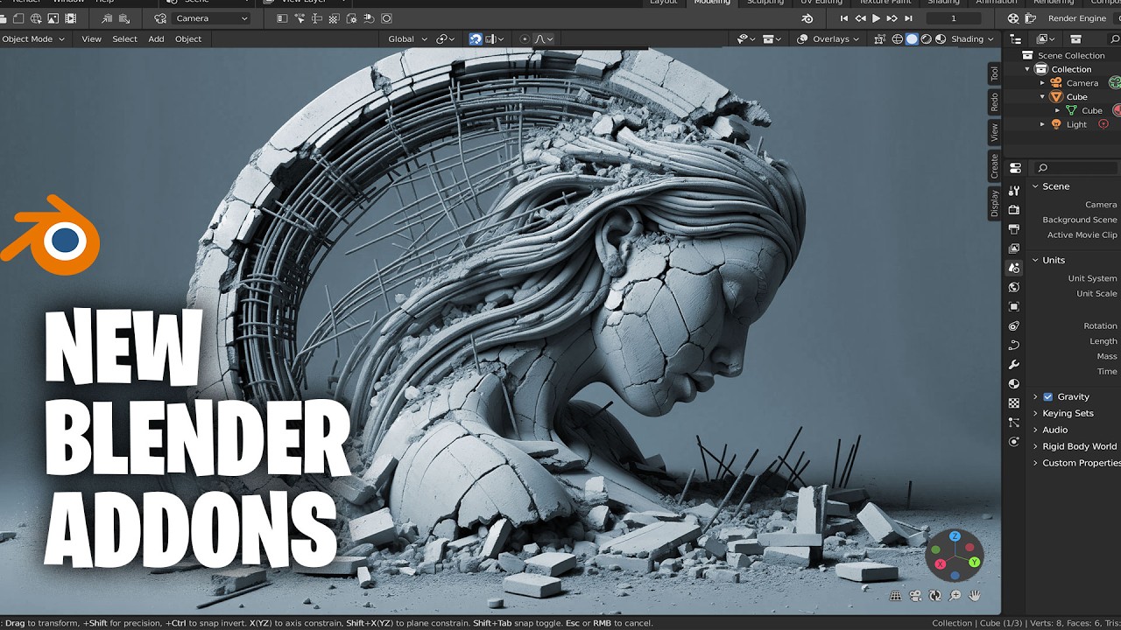Screen dimensions: 1121x630
Task: Click the Z axis on navigation gizmo
Action: (x=955, y=536)
